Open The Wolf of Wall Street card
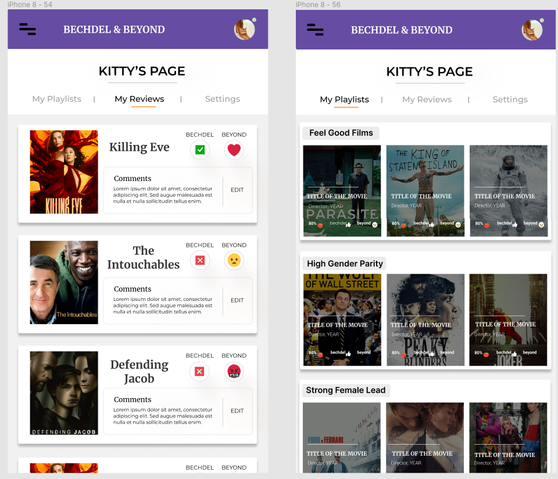The image size is (558, 479). click(342, 320)
